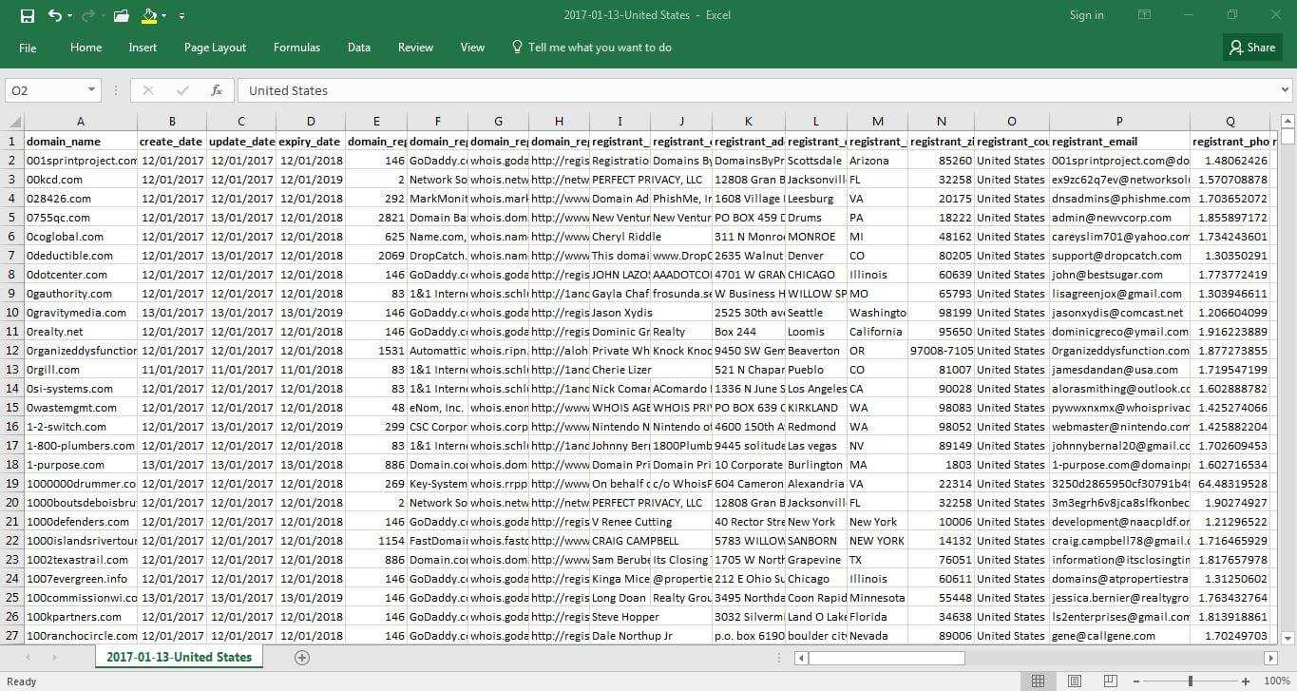
Task: Click the Name Box showing O2
Action: pyautogui.click(x=46, y=90)
